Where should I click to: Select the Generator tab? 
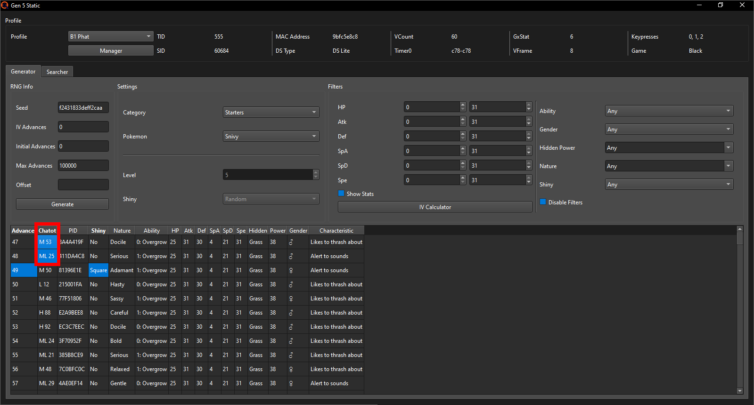pos(23,72)
